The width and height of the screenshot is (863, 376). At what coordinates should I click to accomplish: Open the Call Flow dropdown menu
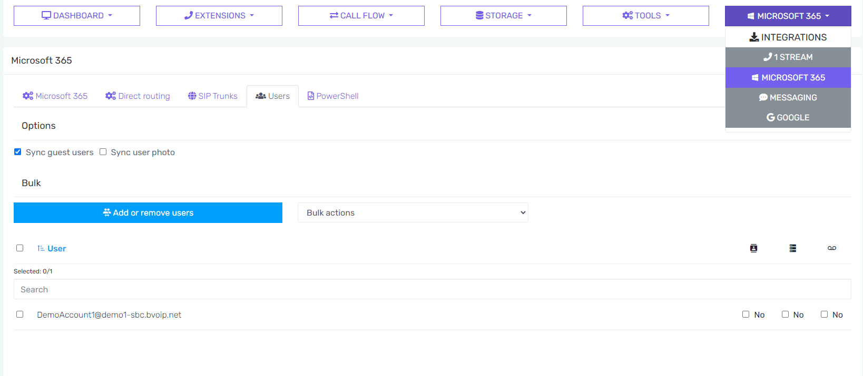[x=361, y=16]
